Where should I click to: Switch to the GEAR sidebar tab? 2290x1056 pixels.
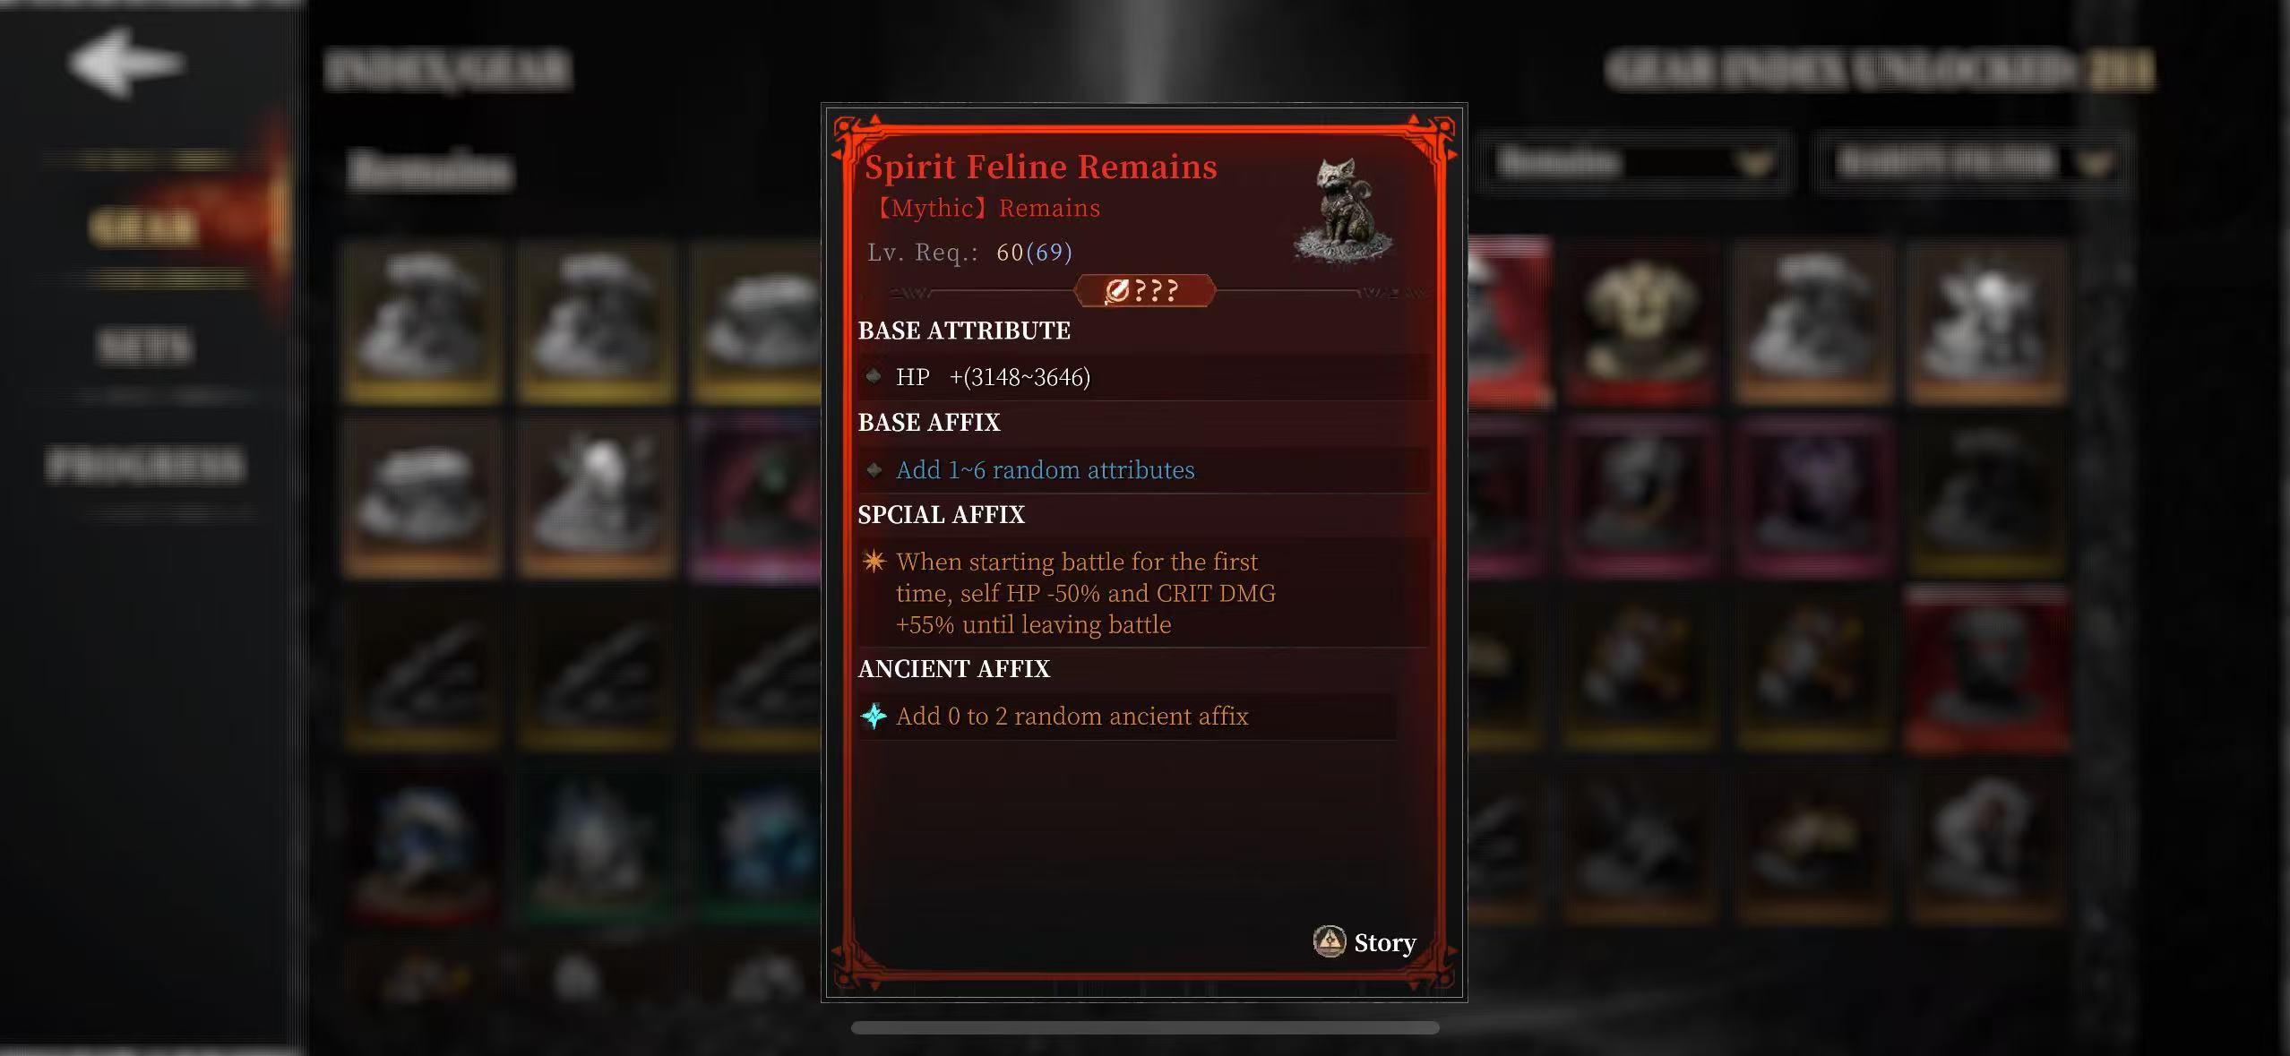pos(143,227)
